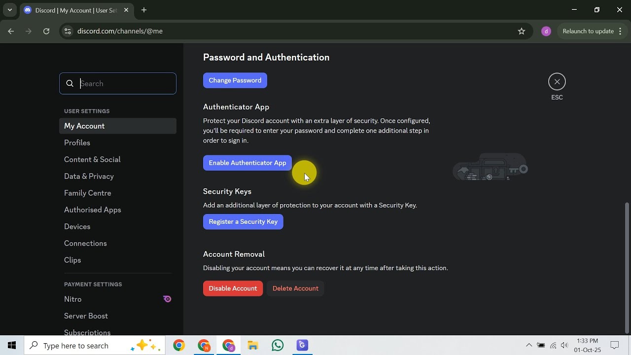
Task: Click the volume speaker tray icon
Action: tap(564, 345)
